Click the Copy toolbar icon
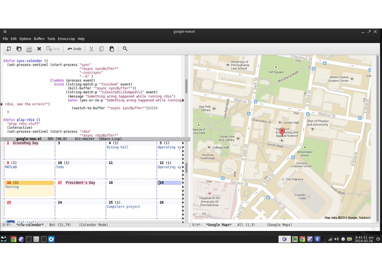Viewport: 382px width, 271px height. point(101,49)
